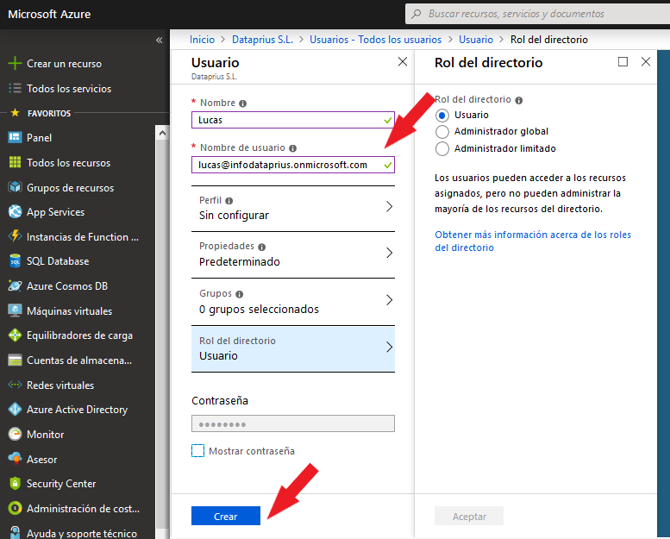This screenshot has height=539, width=670.
Task: Collapse the left sidebar with double chevron
Action: (x=159, y=41)
